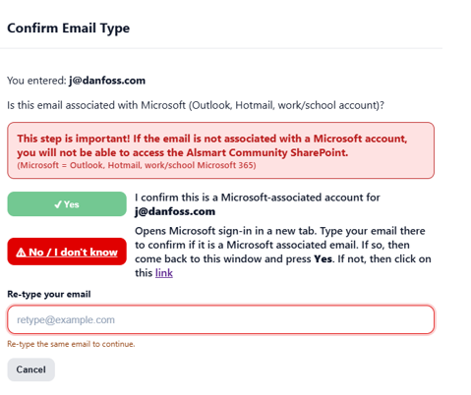Click the "Re-type the same email to continue" hint
The height and width of the screenshot is (395, 471).
click(71, 344)
